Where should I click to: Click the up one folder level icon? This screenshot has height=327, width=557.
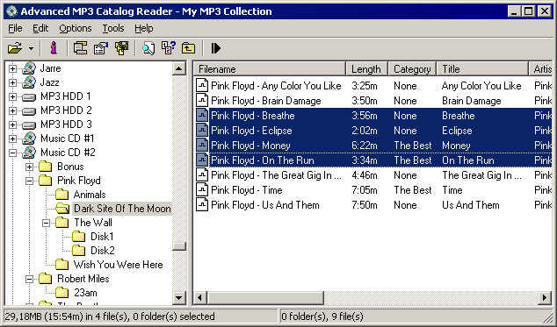(189, 48)
